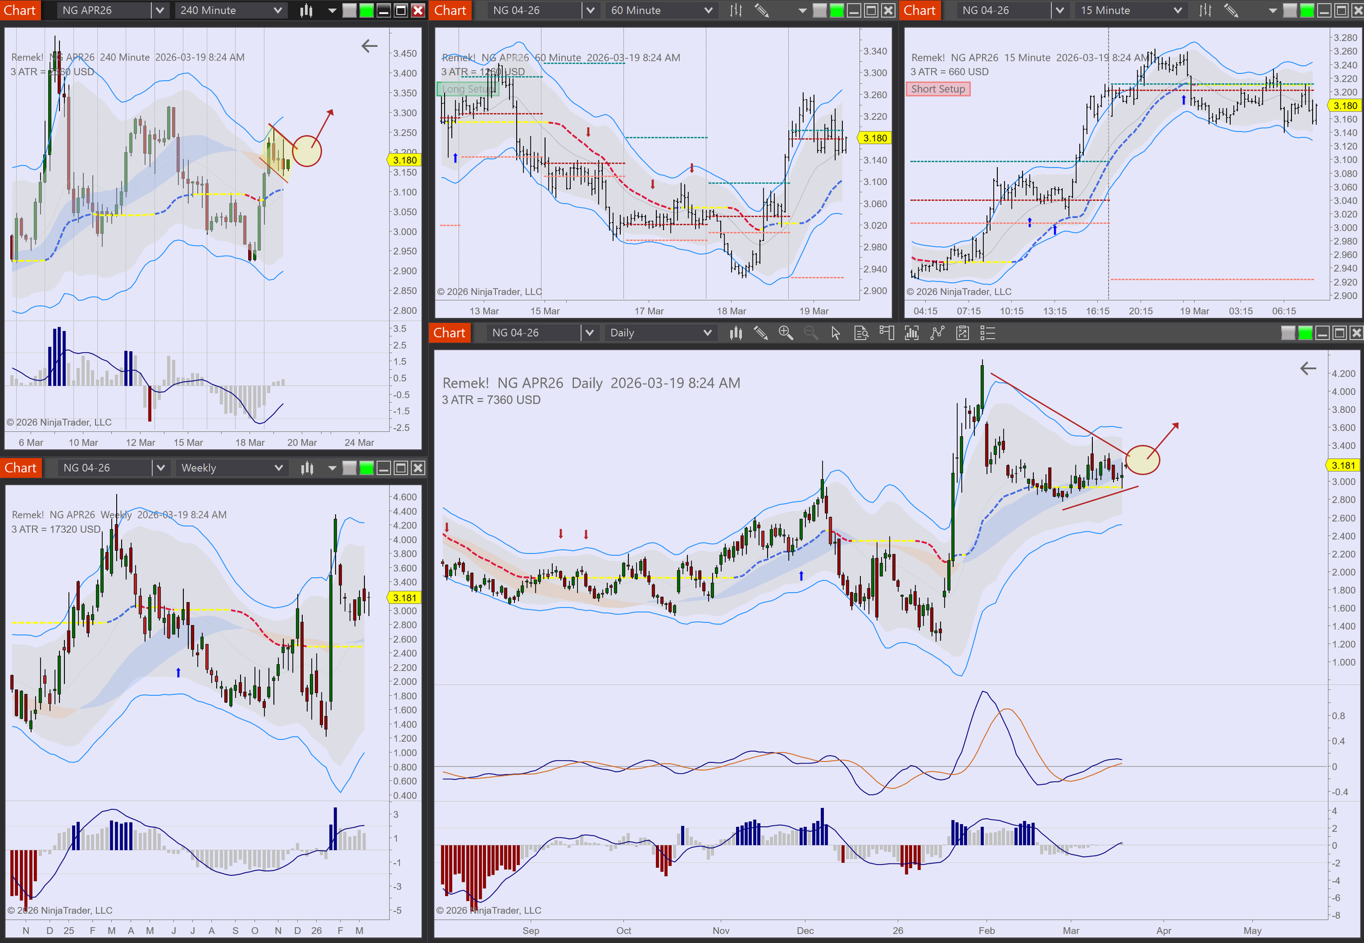
Task: Click the 3.181 price marker on Daily axis
Action: pos(1343,465)
